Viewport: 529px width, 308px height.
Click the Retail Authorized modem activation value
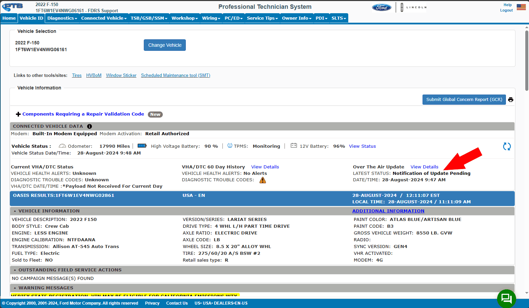167,134
